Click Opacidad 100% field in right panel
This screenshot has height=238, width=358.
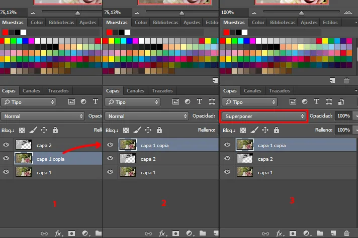343,116
